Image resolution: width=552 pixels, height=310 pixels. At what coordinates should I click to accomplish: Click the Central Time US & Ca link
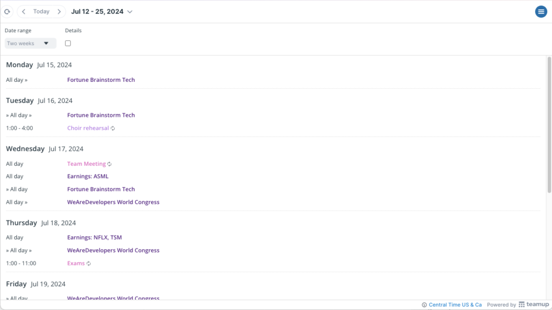[456, 305]
